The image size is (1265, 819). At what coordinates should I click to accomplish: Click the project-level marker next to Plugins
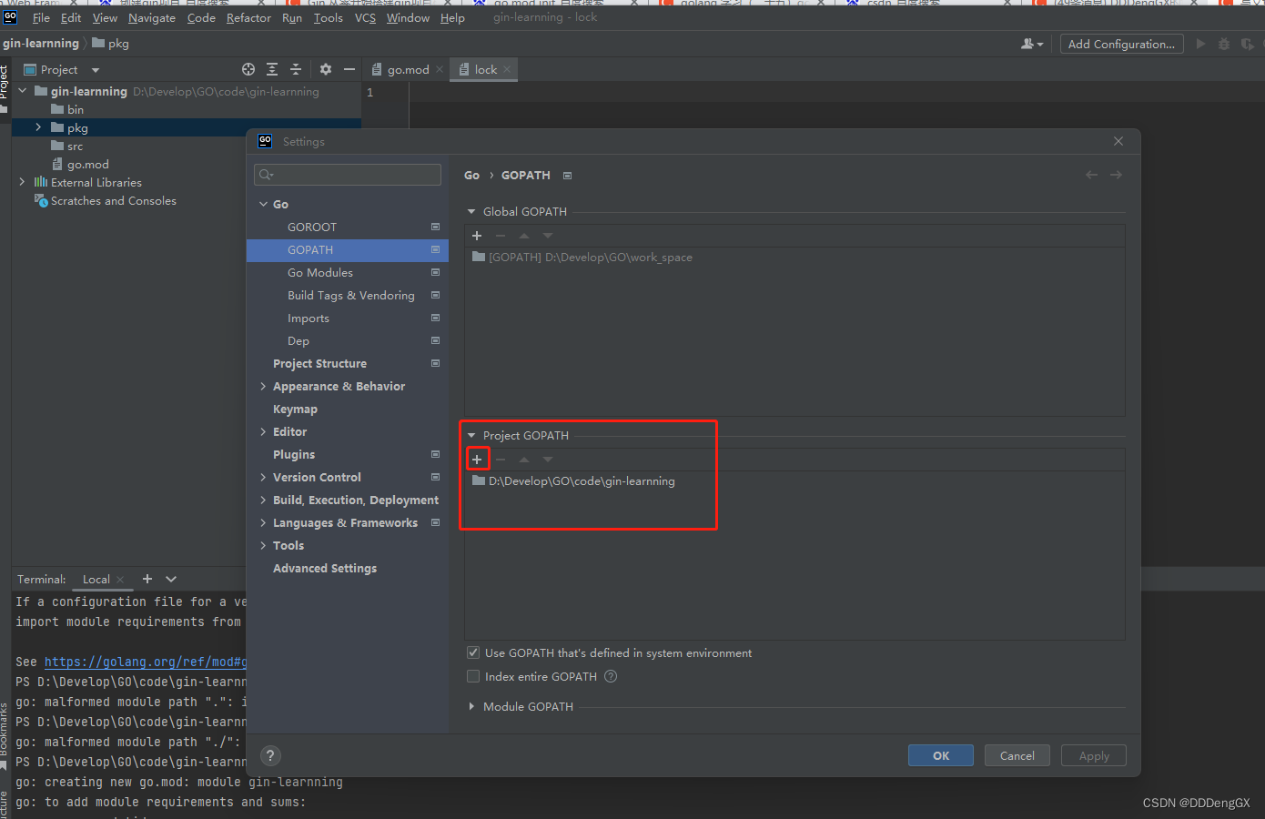tap(435, 454)
